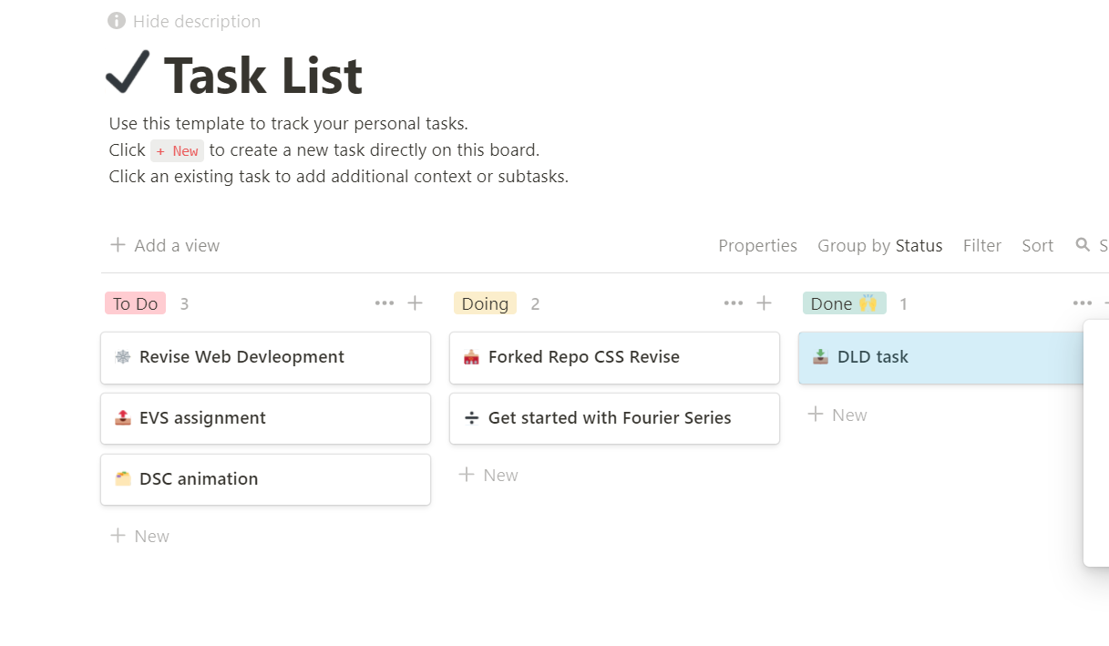
Task: Click Add a view
Action: pos(164,245)
